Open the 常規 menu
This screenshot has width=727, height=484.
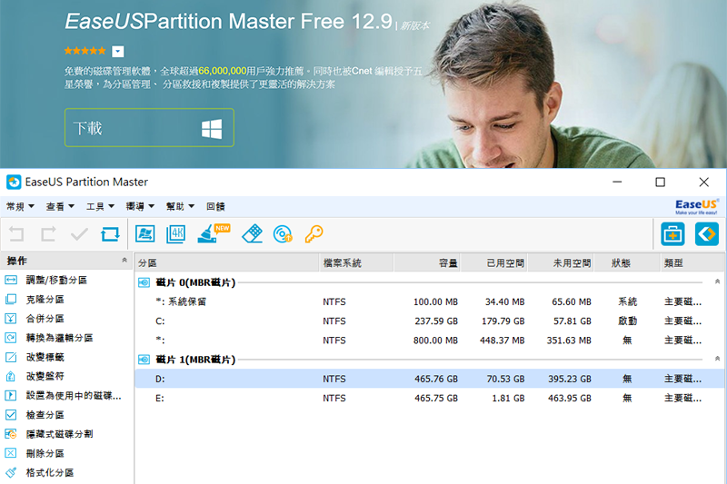point(20,206)
